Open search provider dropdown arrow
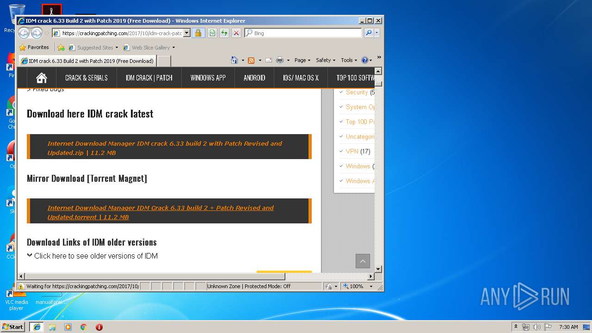 pyautogui.click(x=377, y=33)
